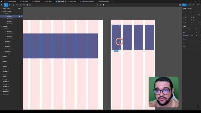The height and width of the screenshot is (113, 201).
Task: Select the Move tool
Action: [x=6, y=5]
